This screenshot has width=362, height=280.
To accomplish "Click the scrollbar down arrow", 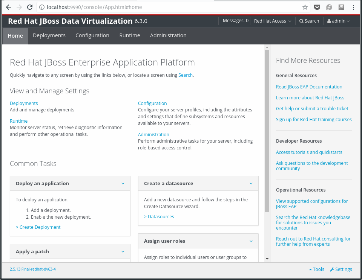I will coord(267,259).
